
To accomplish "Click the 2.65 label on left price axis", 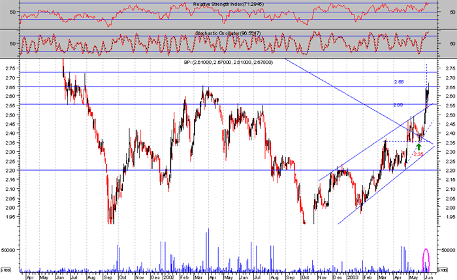I will (x=10, y=87).
